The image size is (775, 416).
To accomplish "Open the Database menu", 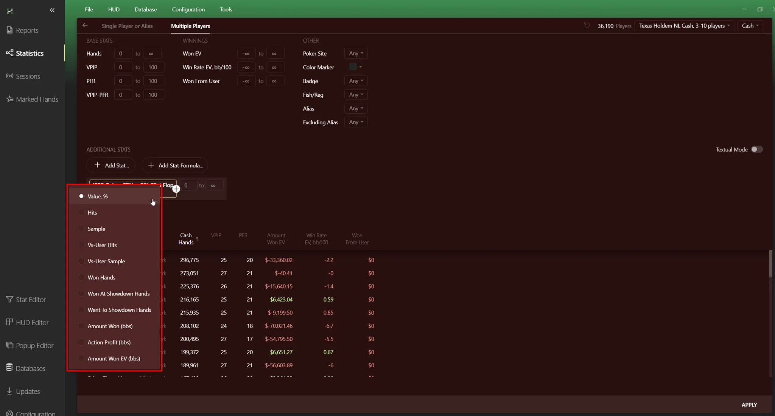I will 146,9.
